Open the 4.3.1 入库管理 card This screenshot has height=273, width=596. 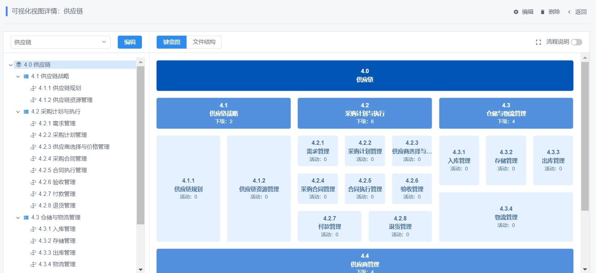click(x=459, y=160)
